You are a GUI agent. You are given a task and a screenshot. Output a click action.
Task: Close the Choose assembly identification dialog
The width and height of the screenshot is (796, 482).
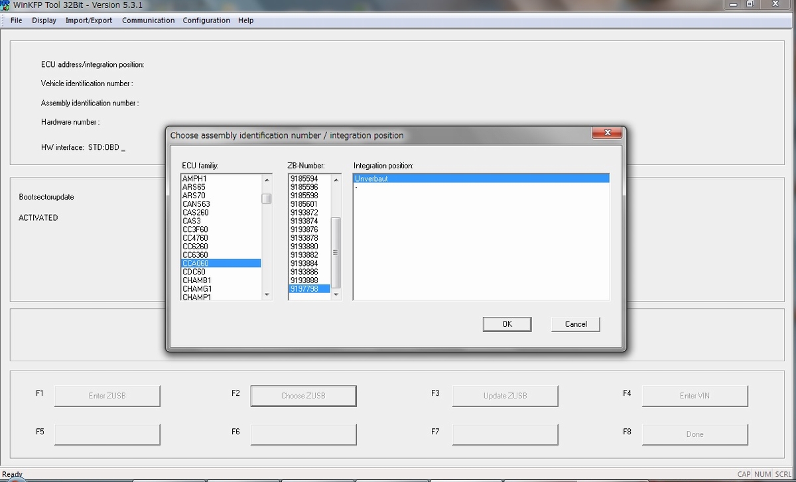click(x=606, y=134)
